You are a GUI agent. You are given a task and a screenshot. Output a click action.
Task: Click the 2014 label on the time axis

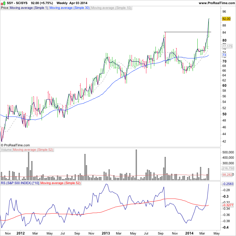189,233
